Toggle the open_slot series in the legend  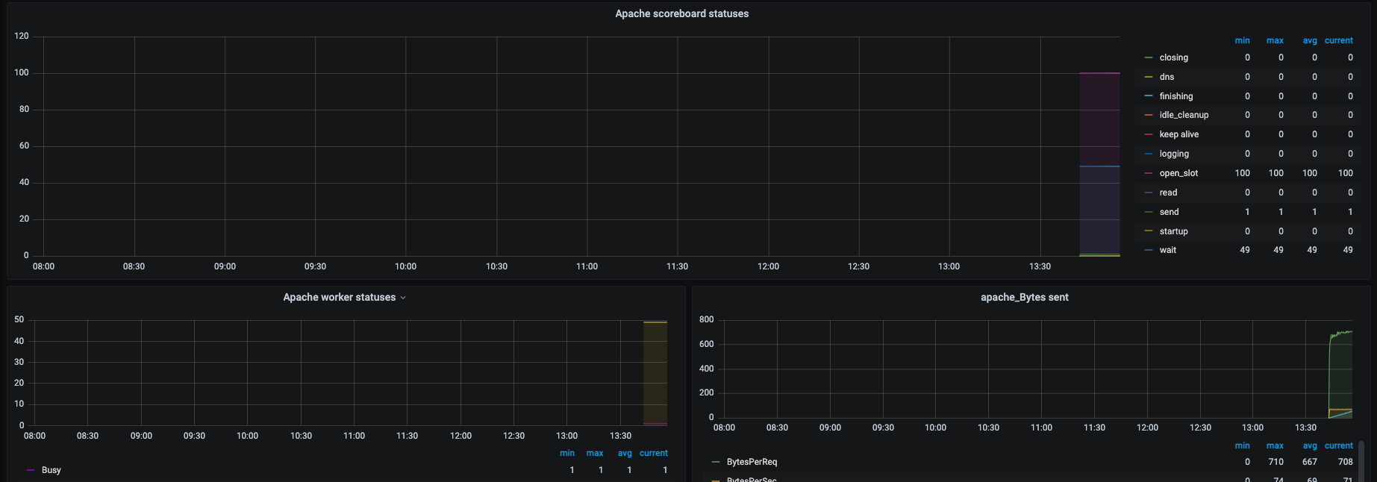[x=1178, y=173]
